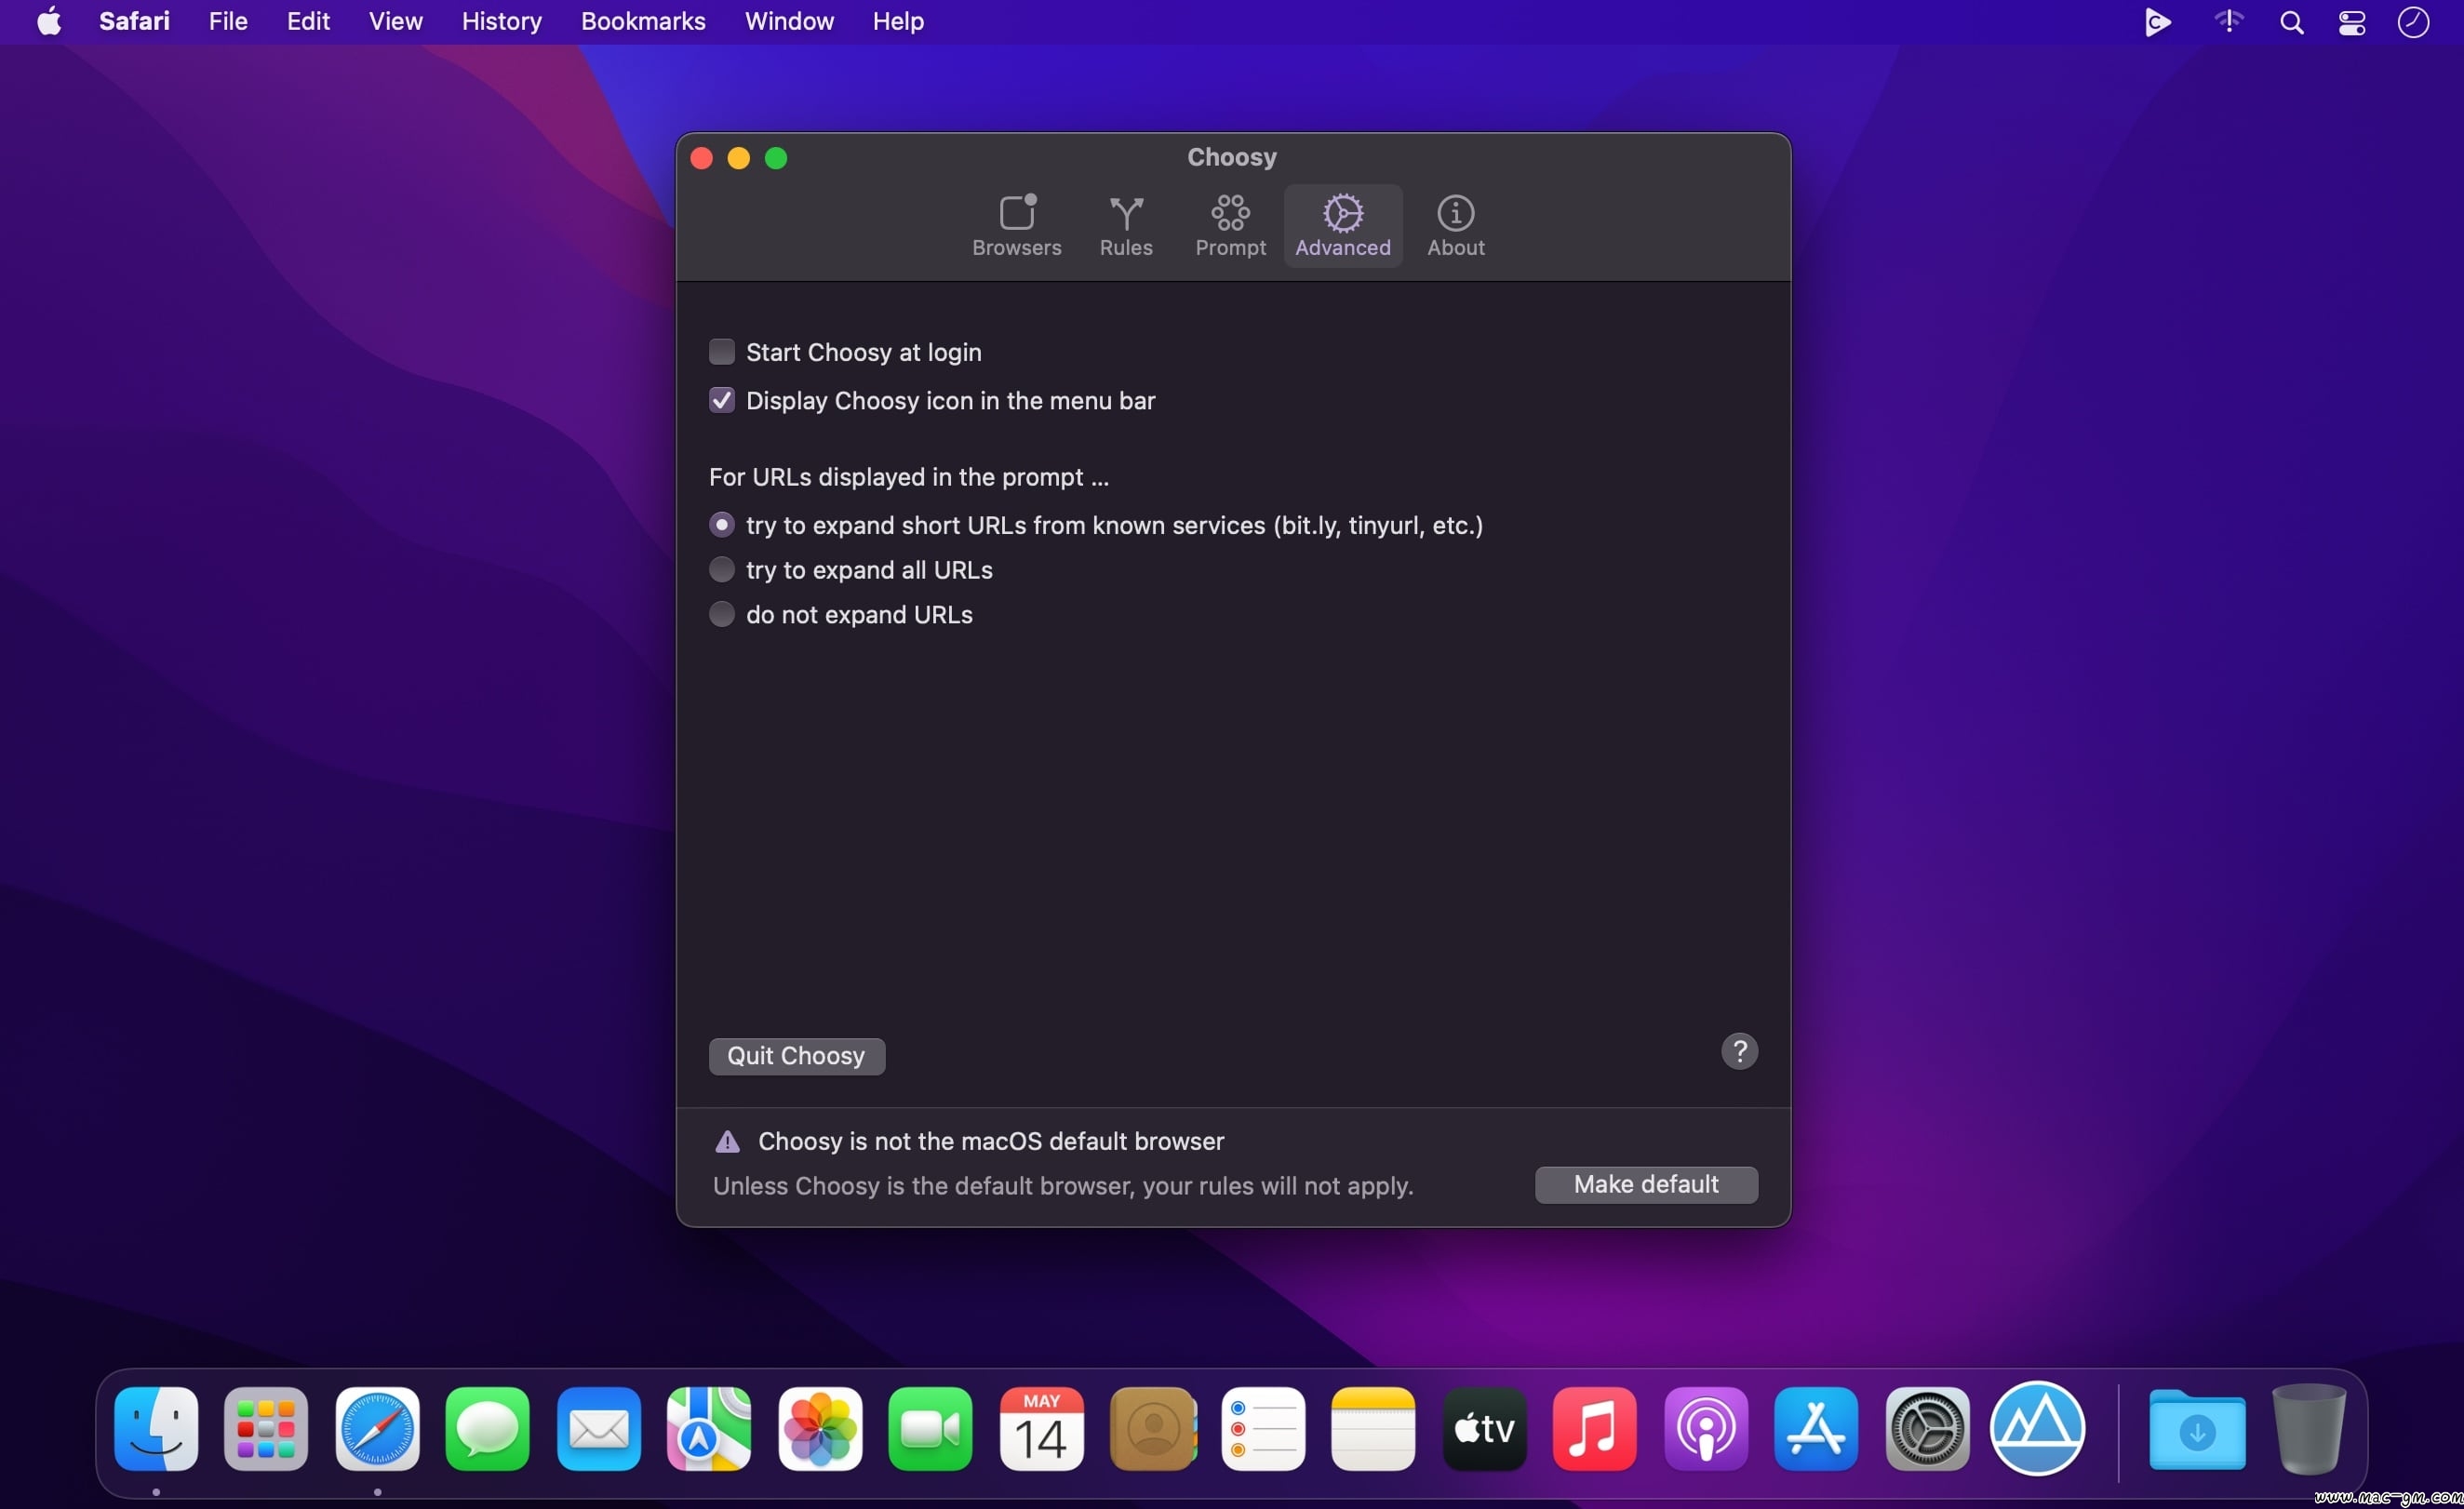
Task: Open Control Center in menu bar
Action: (x=2351, y=22)
